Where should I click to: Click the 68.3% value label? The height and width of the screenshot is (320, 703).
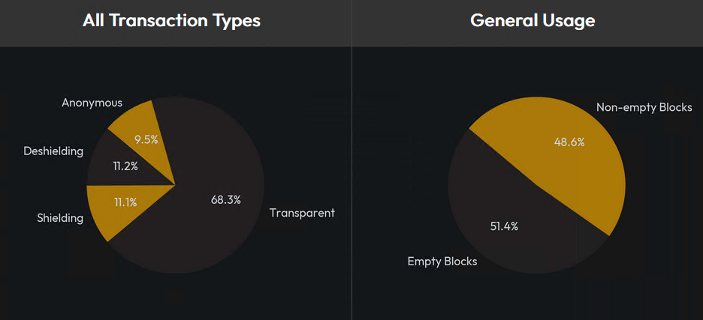[226, 199]
